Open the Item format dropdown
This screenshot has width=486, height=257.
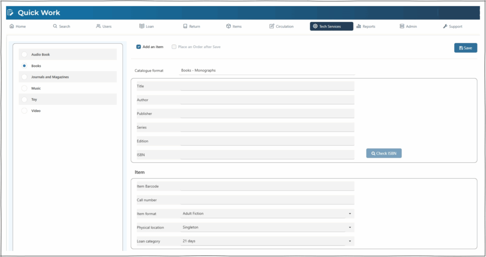click(350, 214)
